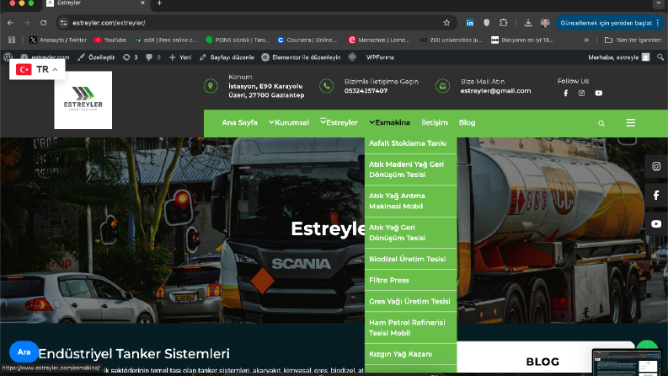Open the header YouTube icon under Follow Us
Viewport: 668px width, 376px height.
[x=599, y=93]
